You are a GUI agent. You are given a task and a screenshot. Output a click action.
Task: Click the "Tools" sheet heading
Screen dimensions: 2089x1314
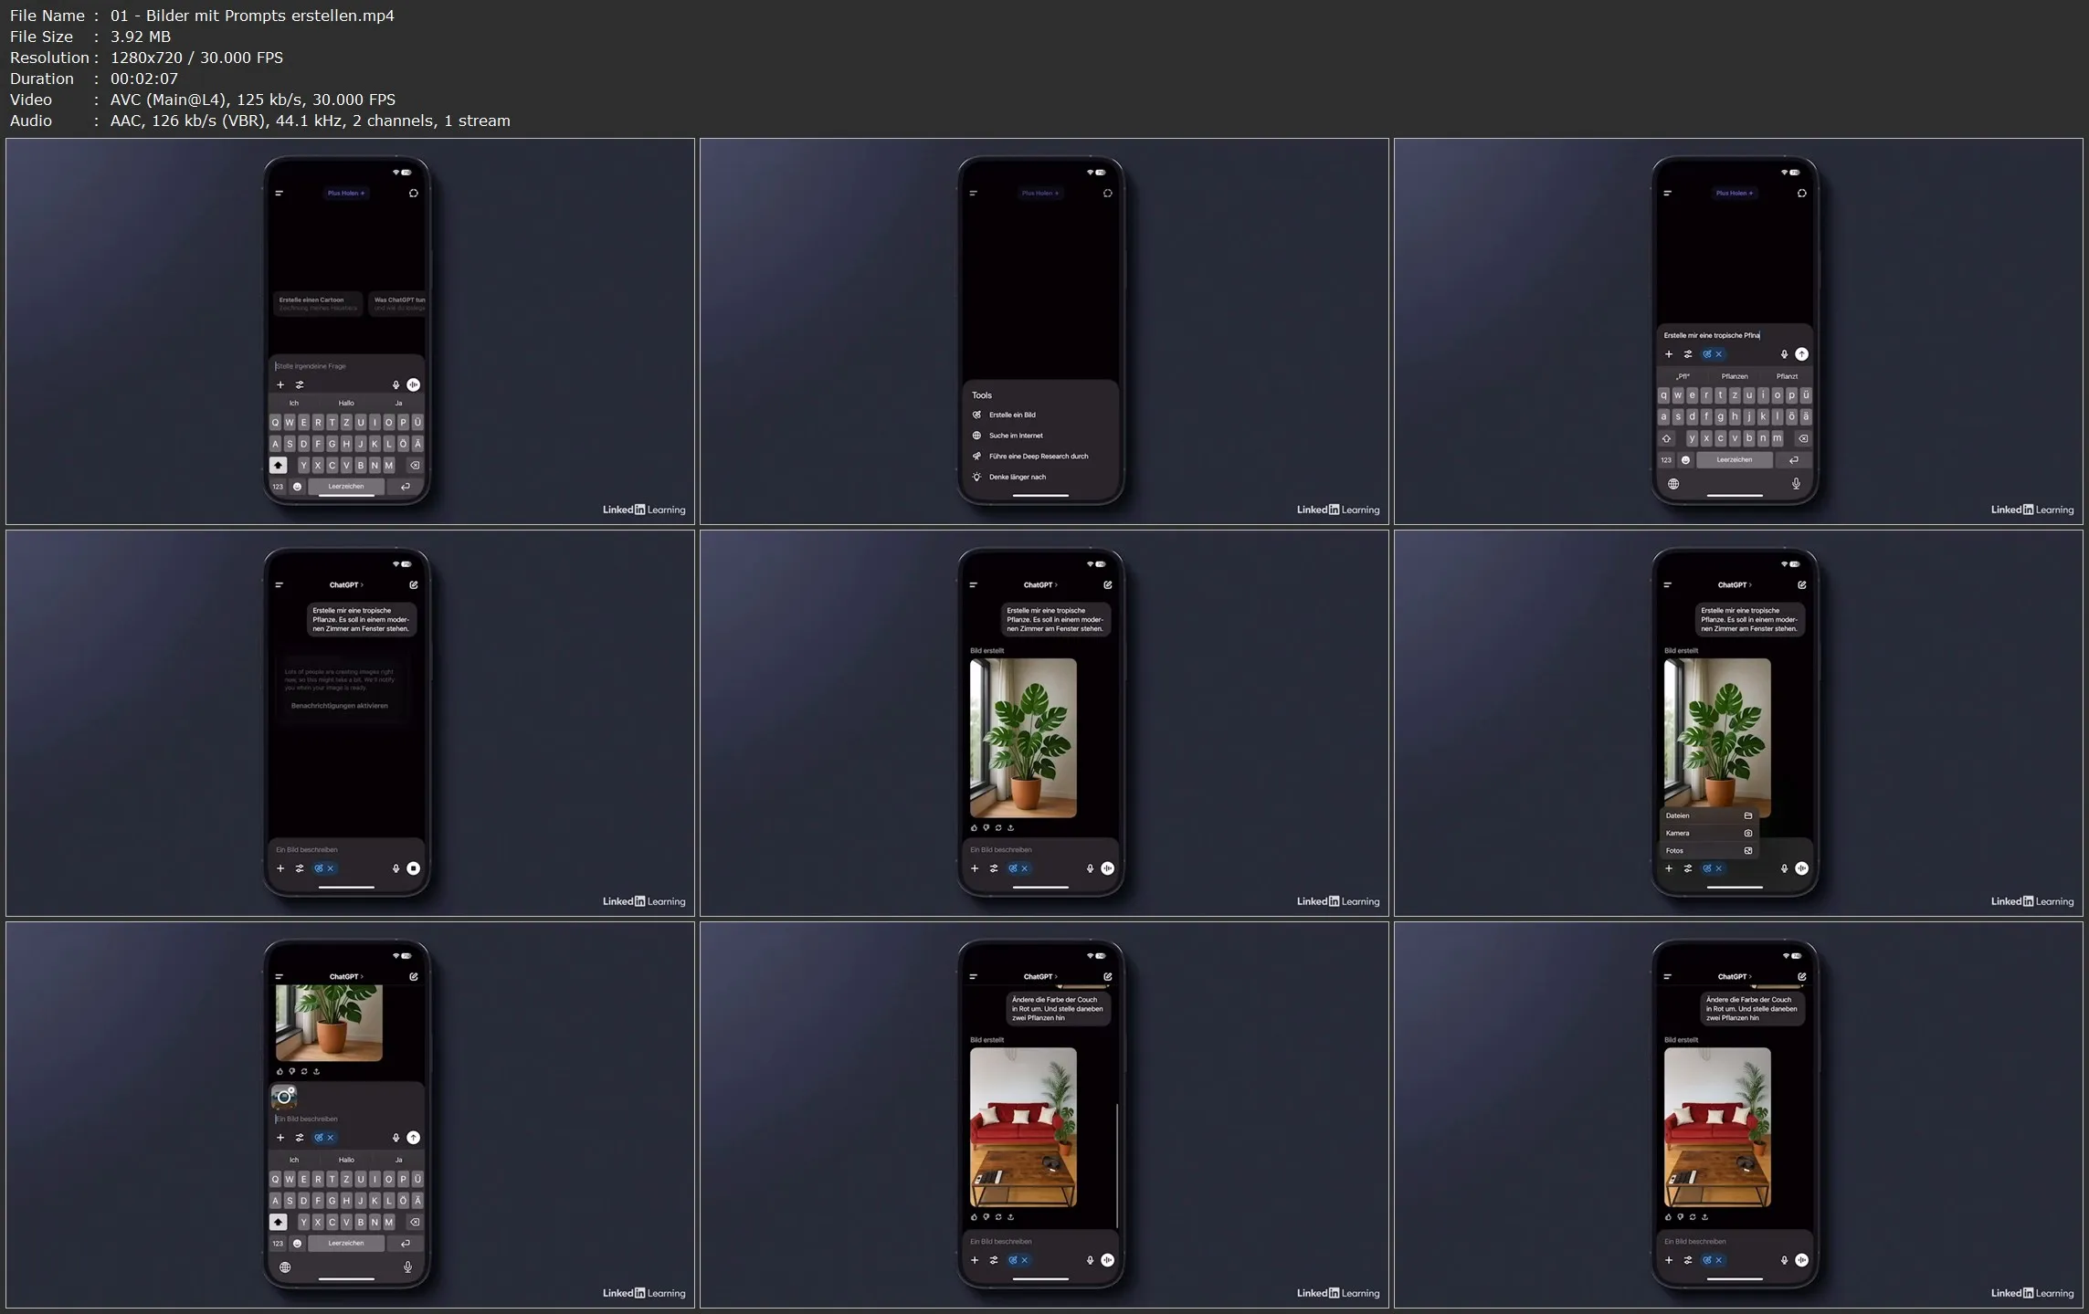click(982, 395)
